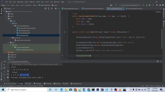Open the File menu
The width and height of the screenshot is (165, 92).
click(6, 2)
